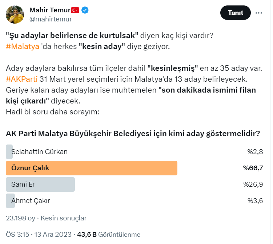
Task: Click the %26,9 percentage label
Action: coord(253,184)
